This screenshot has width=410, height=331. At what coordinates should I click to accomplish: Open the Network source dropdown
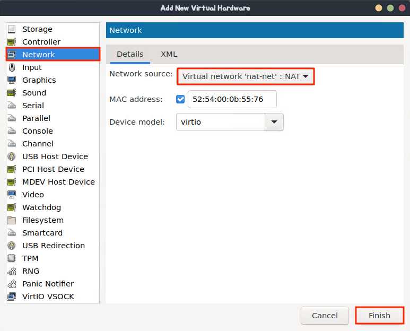click(x=246, y=76)
